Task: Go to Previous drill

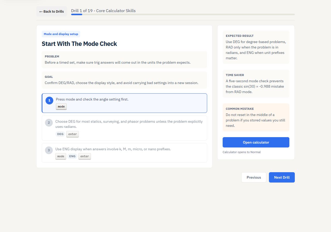Action: click(254, 177)
